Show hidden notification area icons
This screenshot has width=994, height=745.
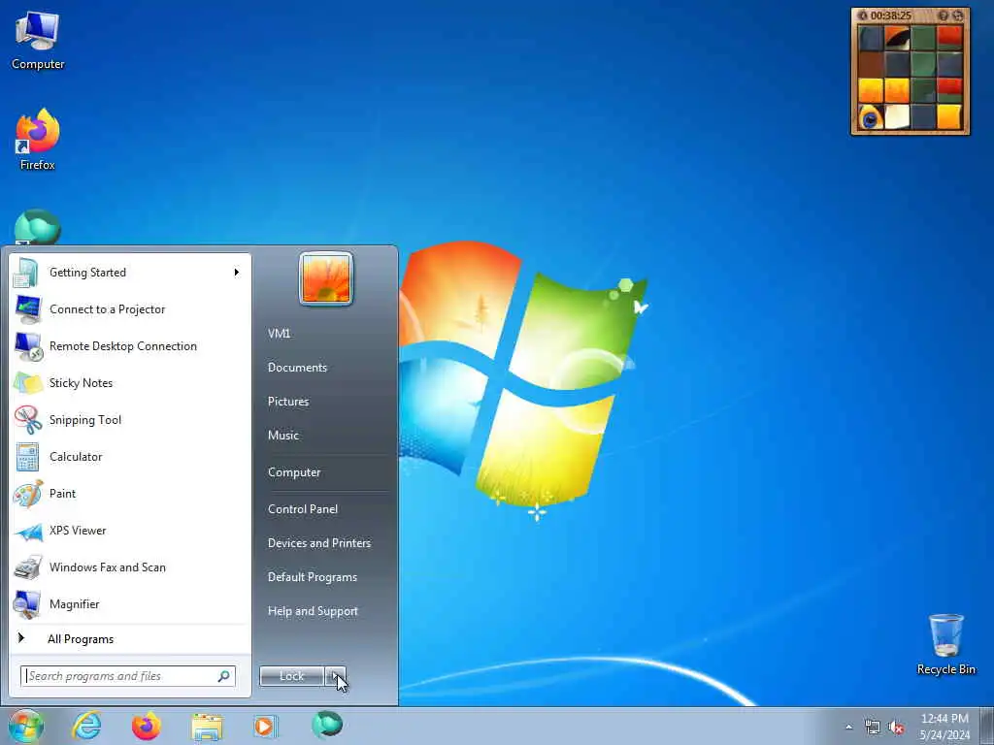coord(848,727)
